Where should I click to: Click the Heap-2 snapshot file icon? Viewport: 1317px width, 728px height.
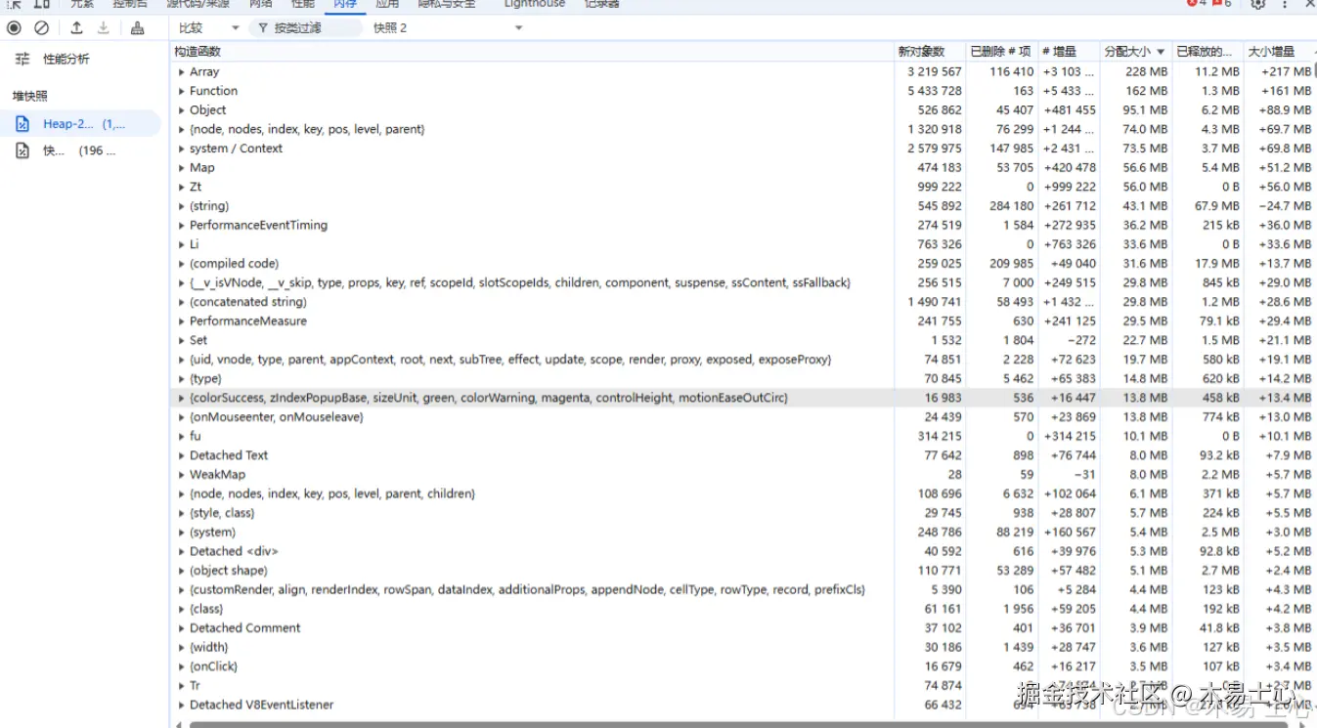click(22, 124)
